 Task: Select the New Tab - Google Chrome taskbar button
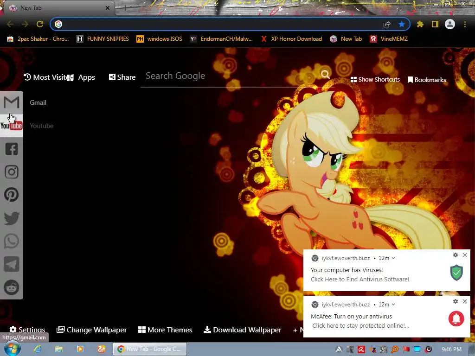tap(150, 349)
